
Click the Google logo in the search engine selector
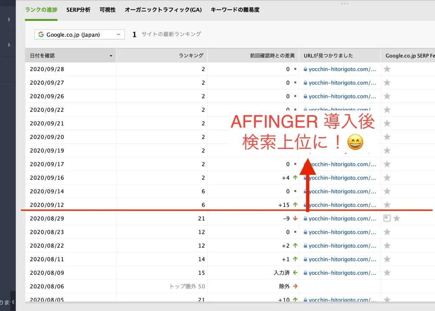pos(41,34)
